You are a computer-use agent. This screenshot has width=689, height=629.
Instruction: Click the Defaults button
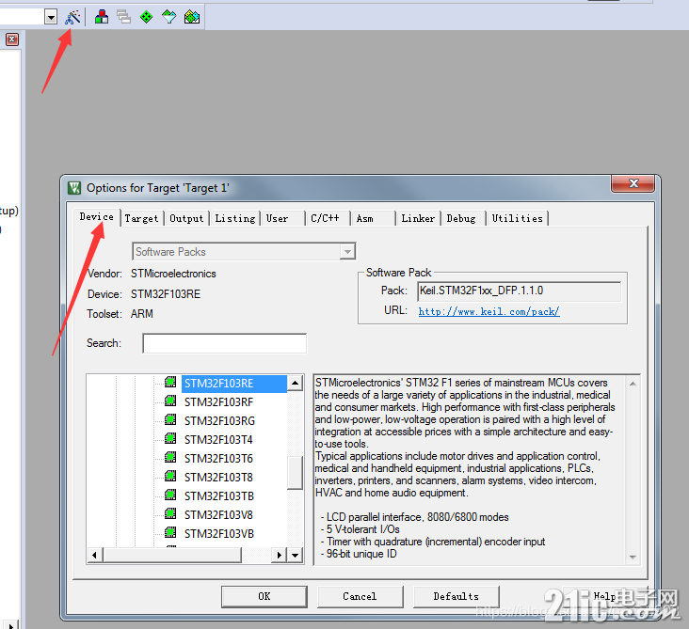point(457,596)
